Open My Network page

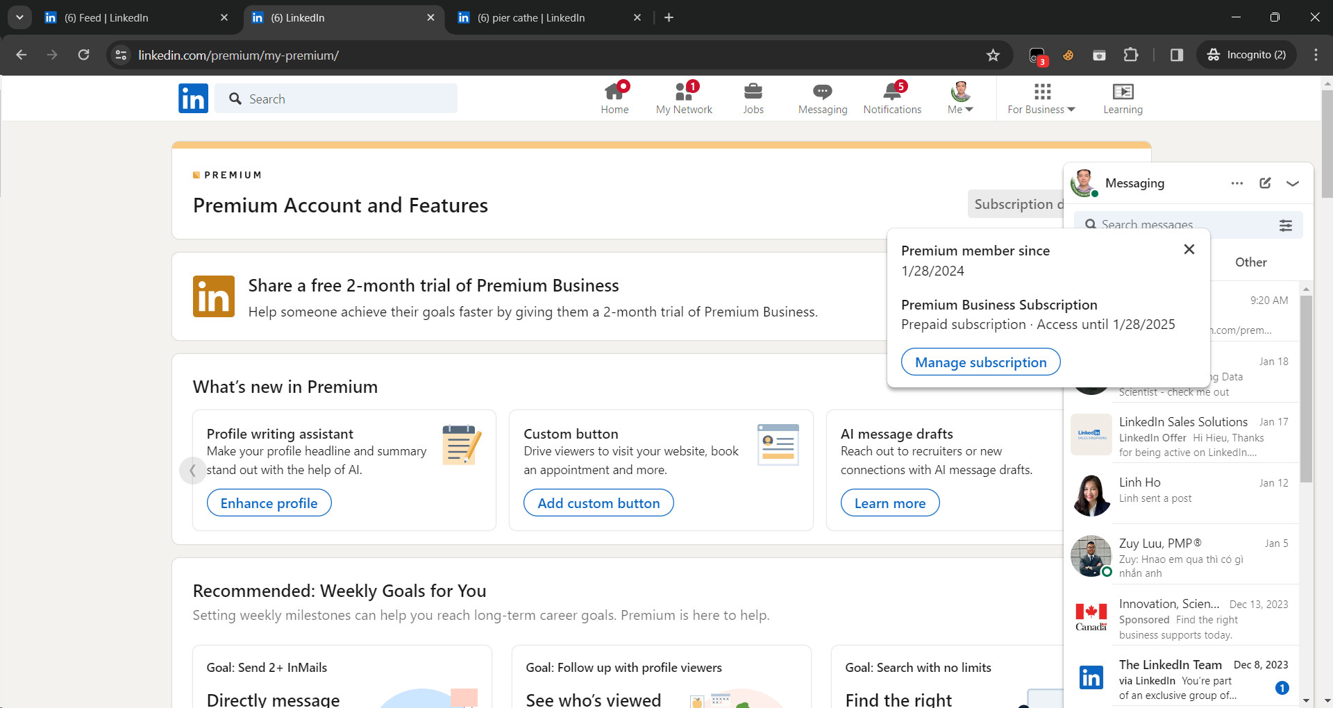pyautogui.click(x=684, y=98)
